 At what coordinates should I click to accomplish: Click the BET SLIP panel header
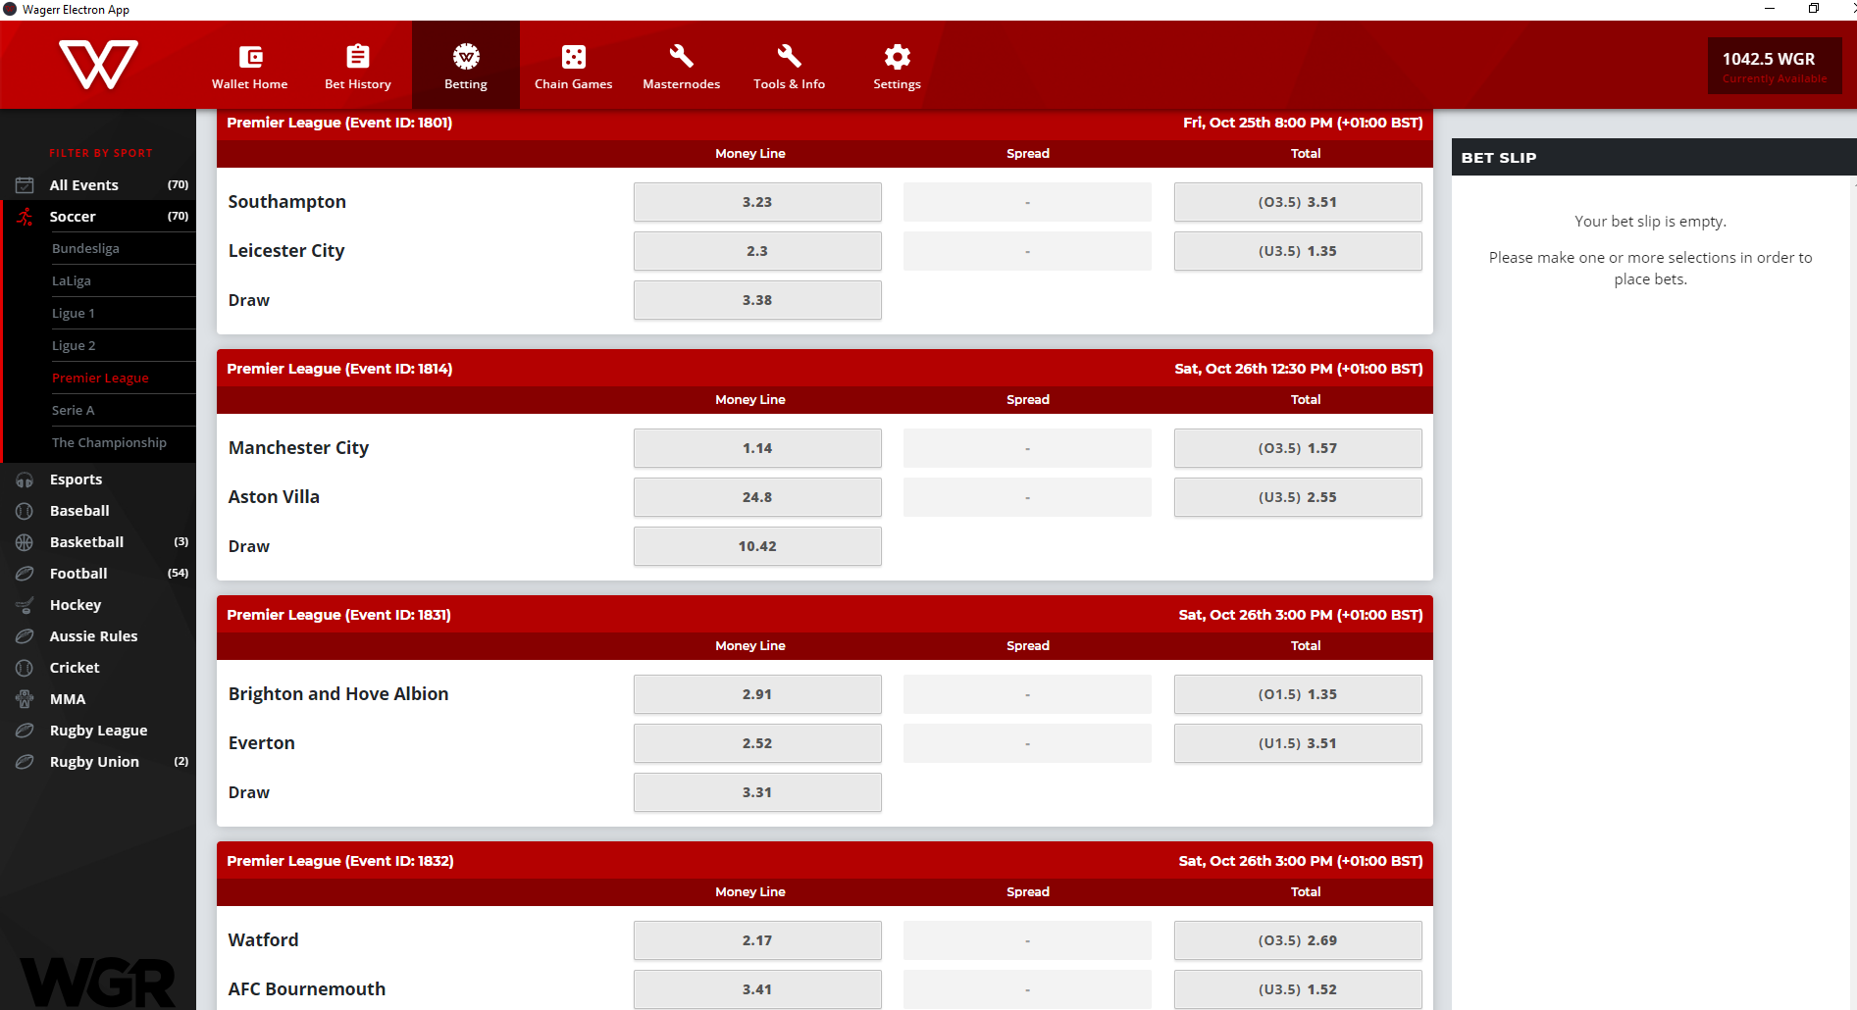pos(1654,157)
